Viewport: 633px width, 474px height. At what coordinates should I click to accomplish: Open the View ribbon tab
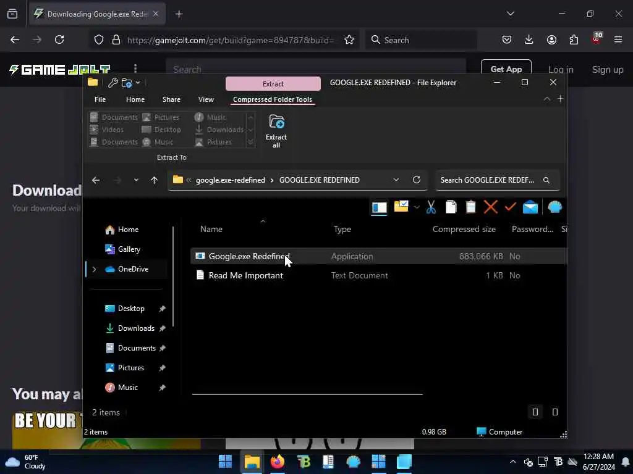click(206, 99)
